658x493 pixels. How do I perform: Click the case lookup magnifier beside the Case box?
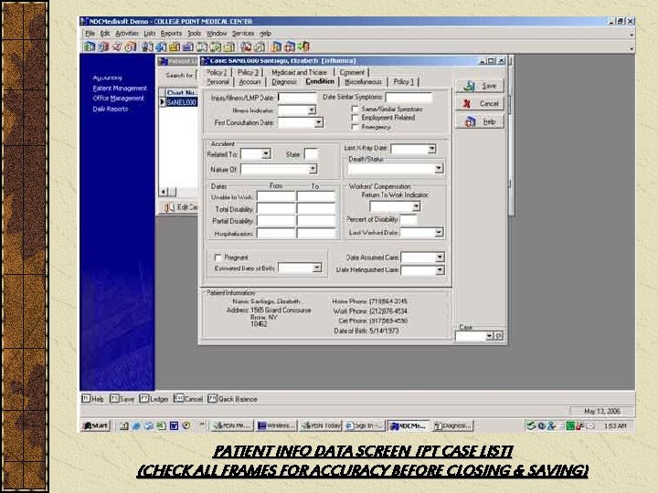[499, 336]
